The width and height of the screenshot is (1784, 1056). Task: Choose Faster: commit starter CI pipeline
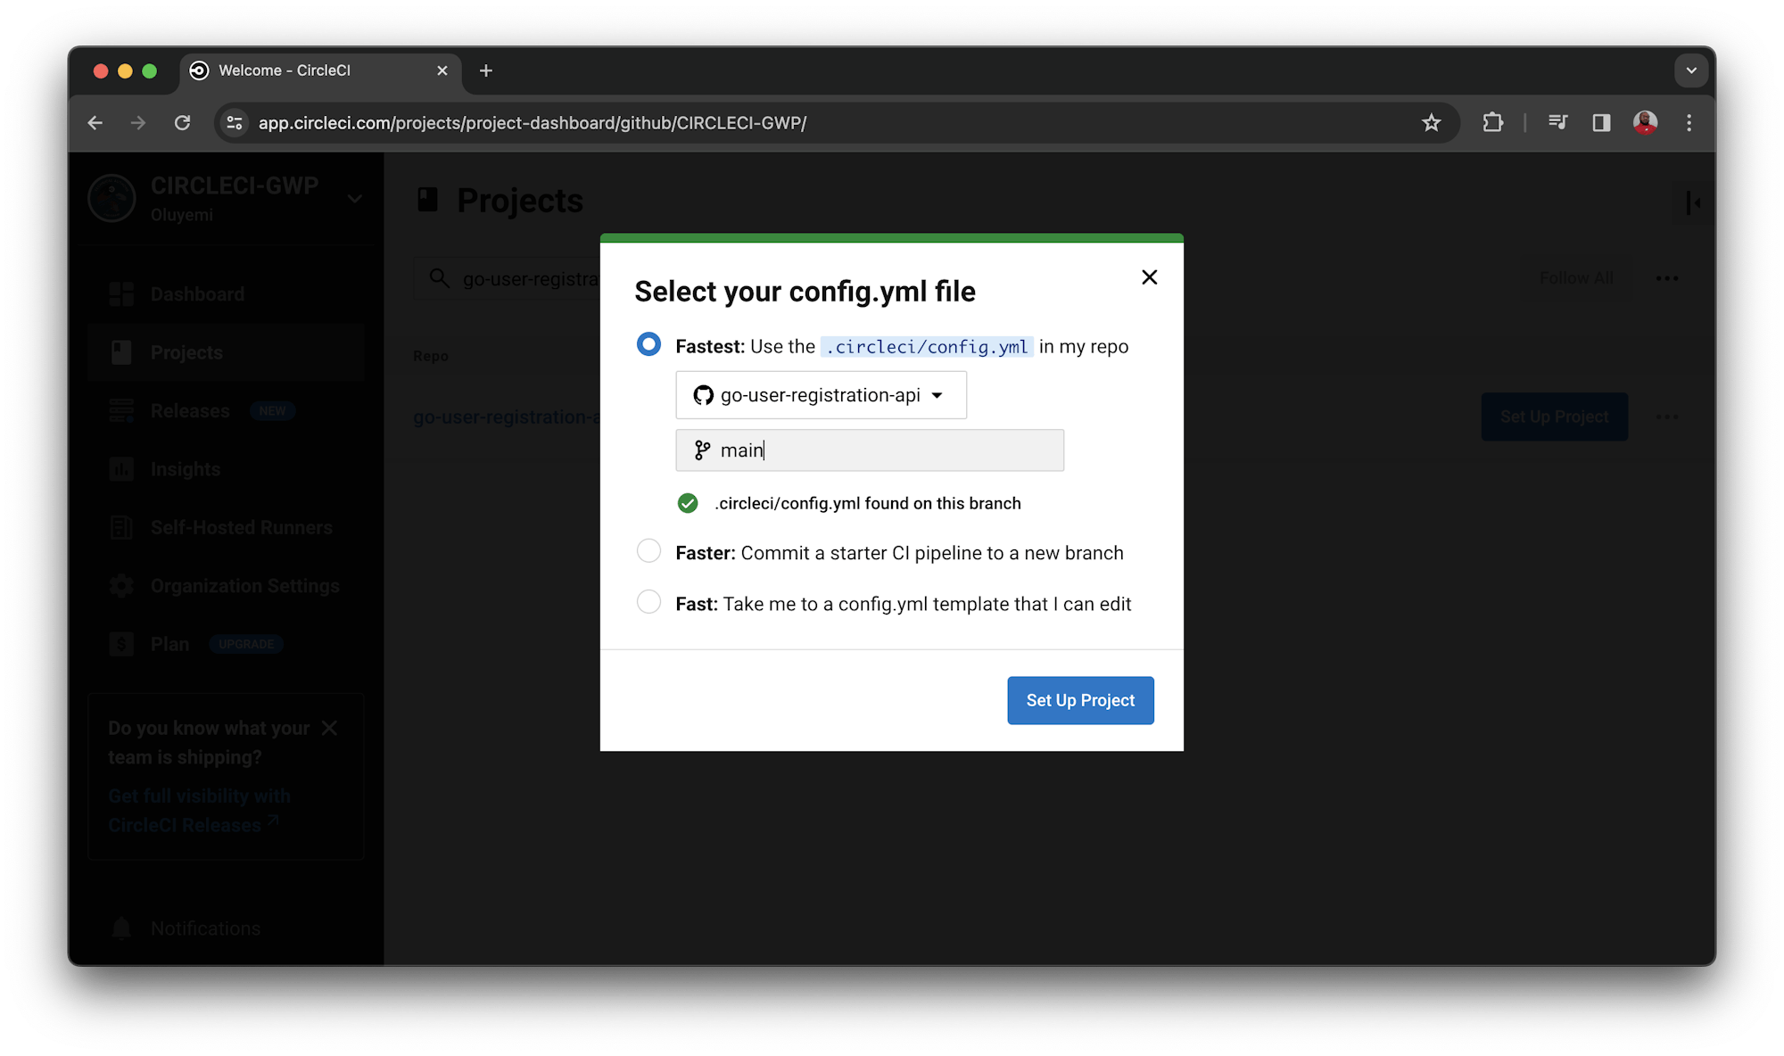648,551
